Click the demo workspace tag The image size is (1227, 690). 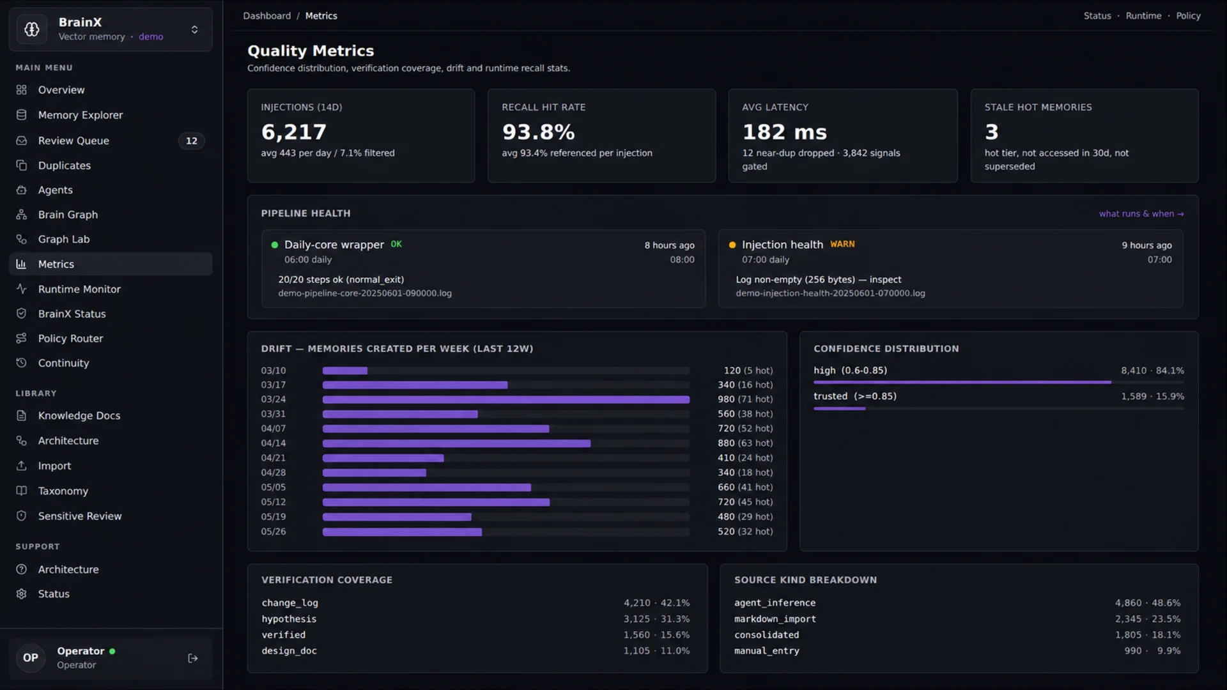tap(151, 37)
